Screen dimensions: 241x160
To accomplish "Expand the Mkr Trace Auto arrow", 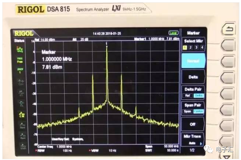I will (x=201, y=144).
